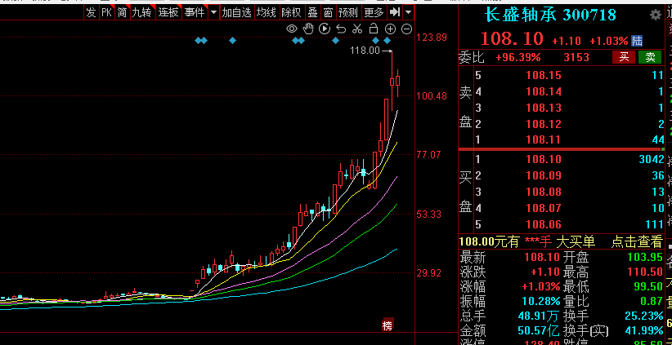Screen dimensions: 672x345
Task: Open the dropdown arrow after 事件
Action: coord(213,12)
